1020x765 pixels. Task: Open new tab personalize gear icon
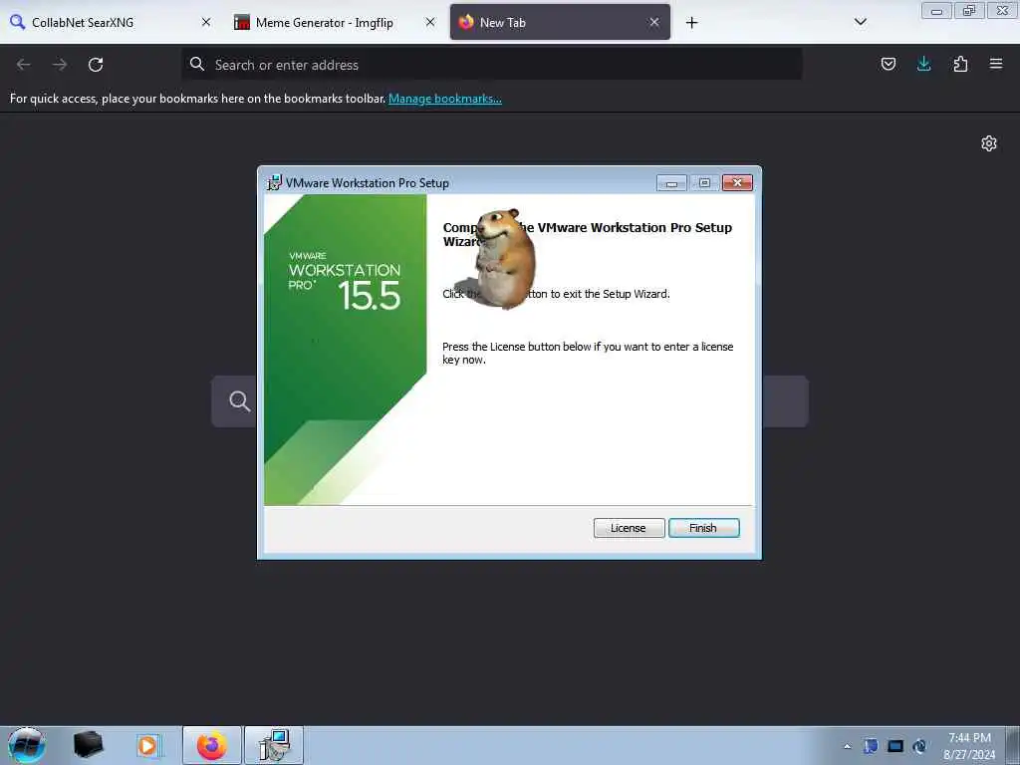pyautogui.click(x=989, y=143)
